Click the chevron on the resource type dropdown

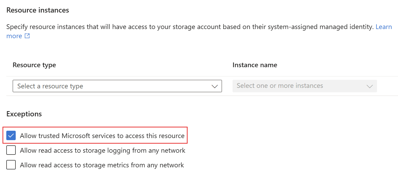click(x=215, y=86)
